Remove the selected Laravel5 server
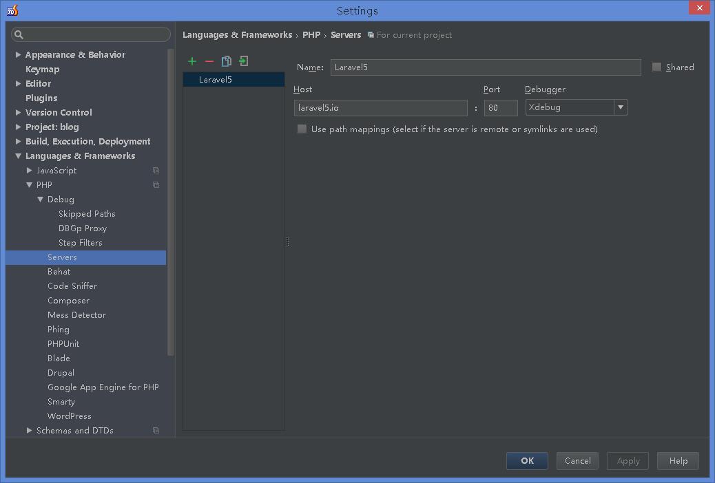The image size is (715, 483). 209,61
